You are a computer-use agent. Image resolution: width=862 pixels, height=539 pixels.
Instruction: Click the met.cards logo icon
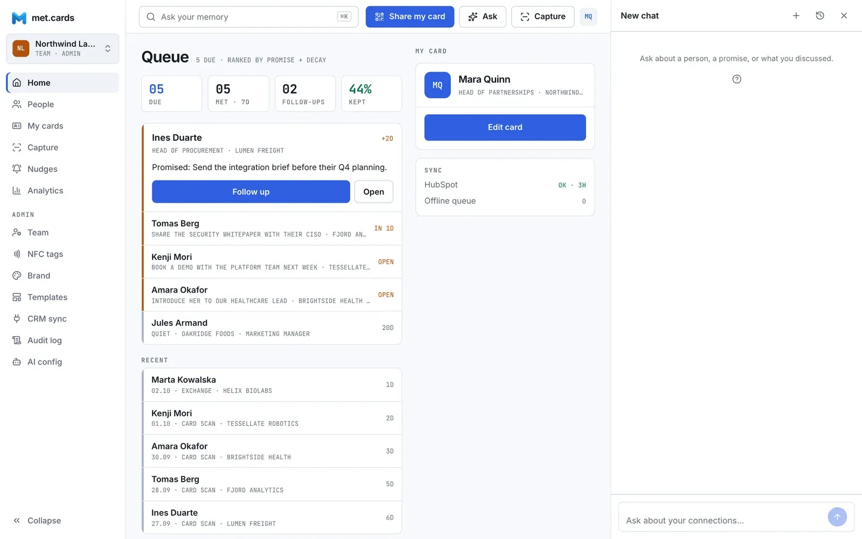pyautogui.click(x=19, y=18)
